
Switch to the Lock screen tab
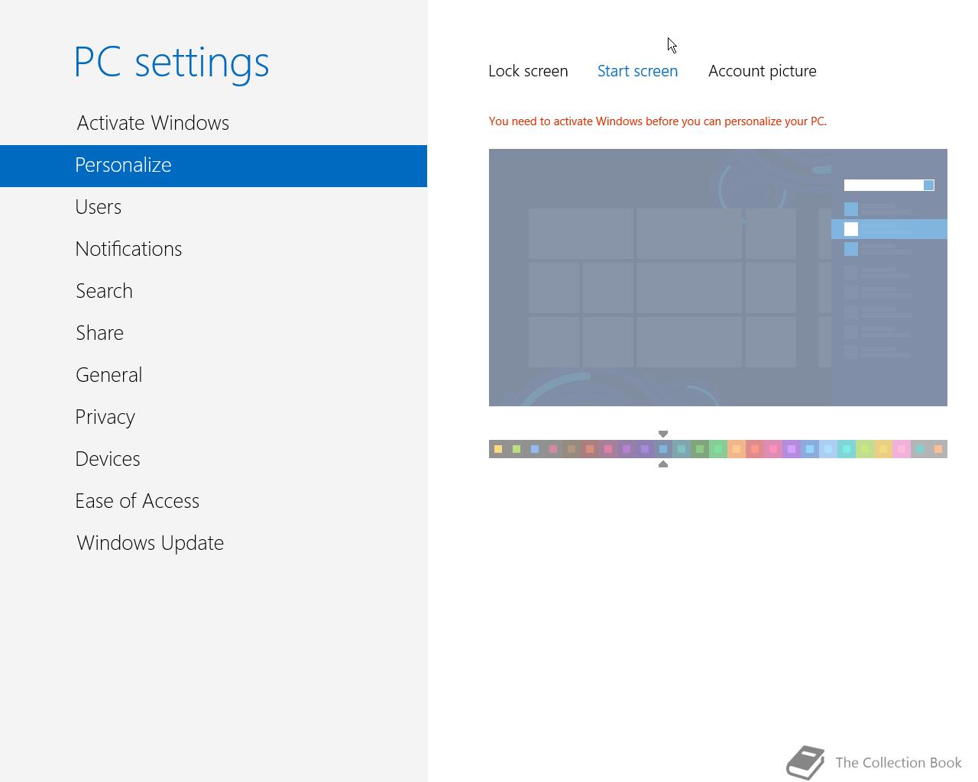click(x=528, y=71)
